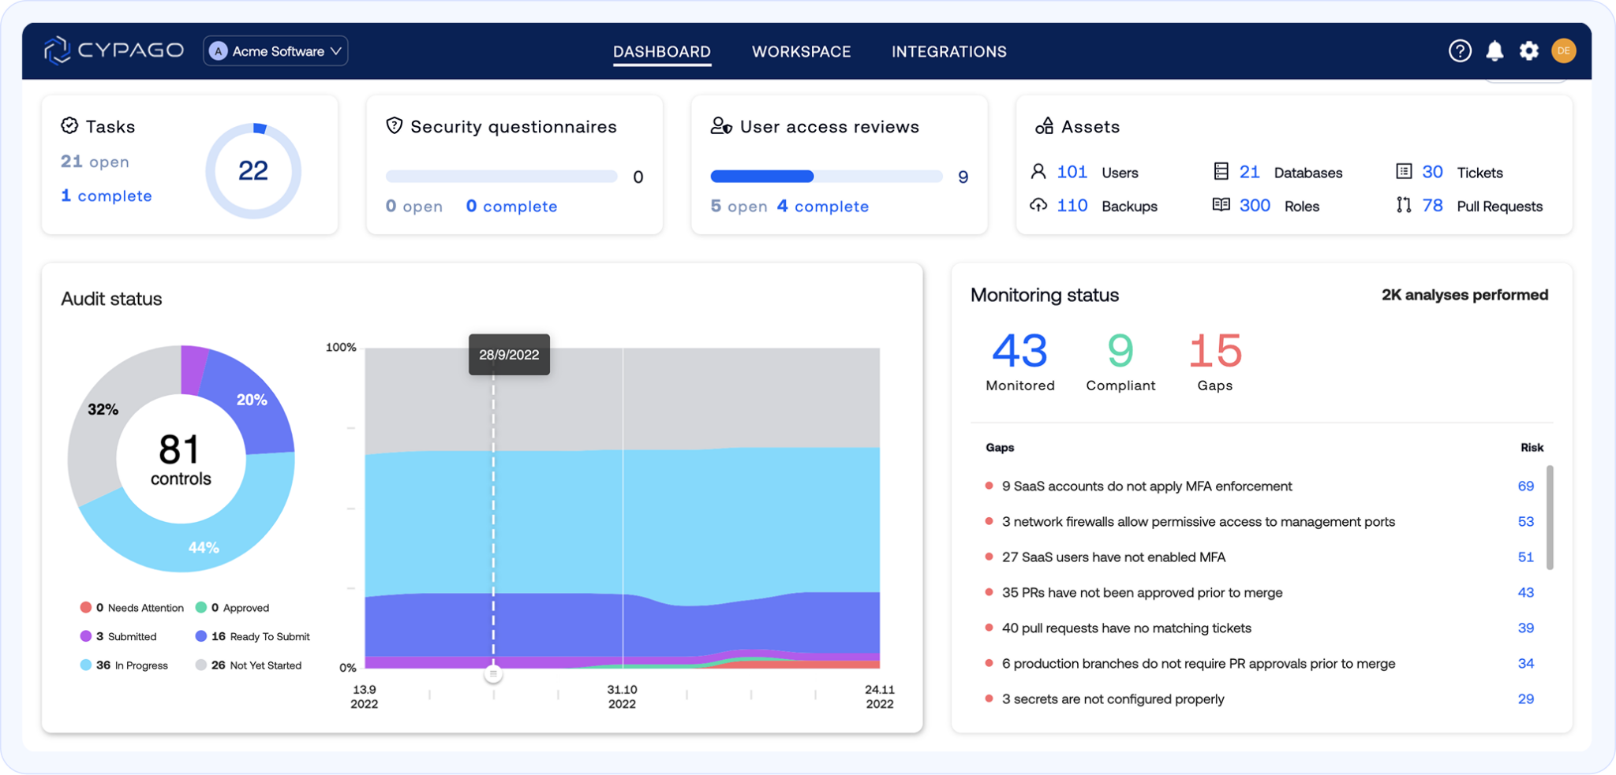This screenshot has height=775, width=1616.
Task: Open the 27 SaaS users MFA gap
Action: (1113, 557)
